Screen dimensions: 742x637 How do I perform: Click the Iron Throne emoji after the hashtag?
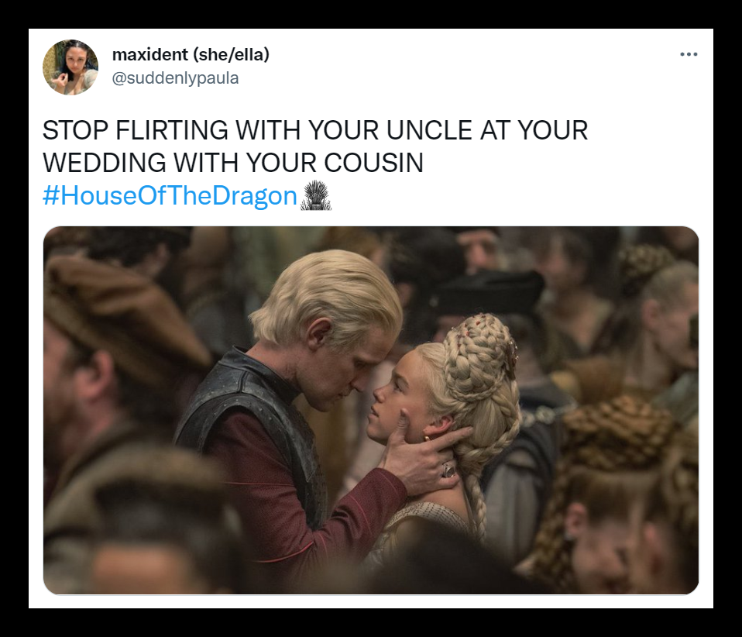click(x=316, y=195)
